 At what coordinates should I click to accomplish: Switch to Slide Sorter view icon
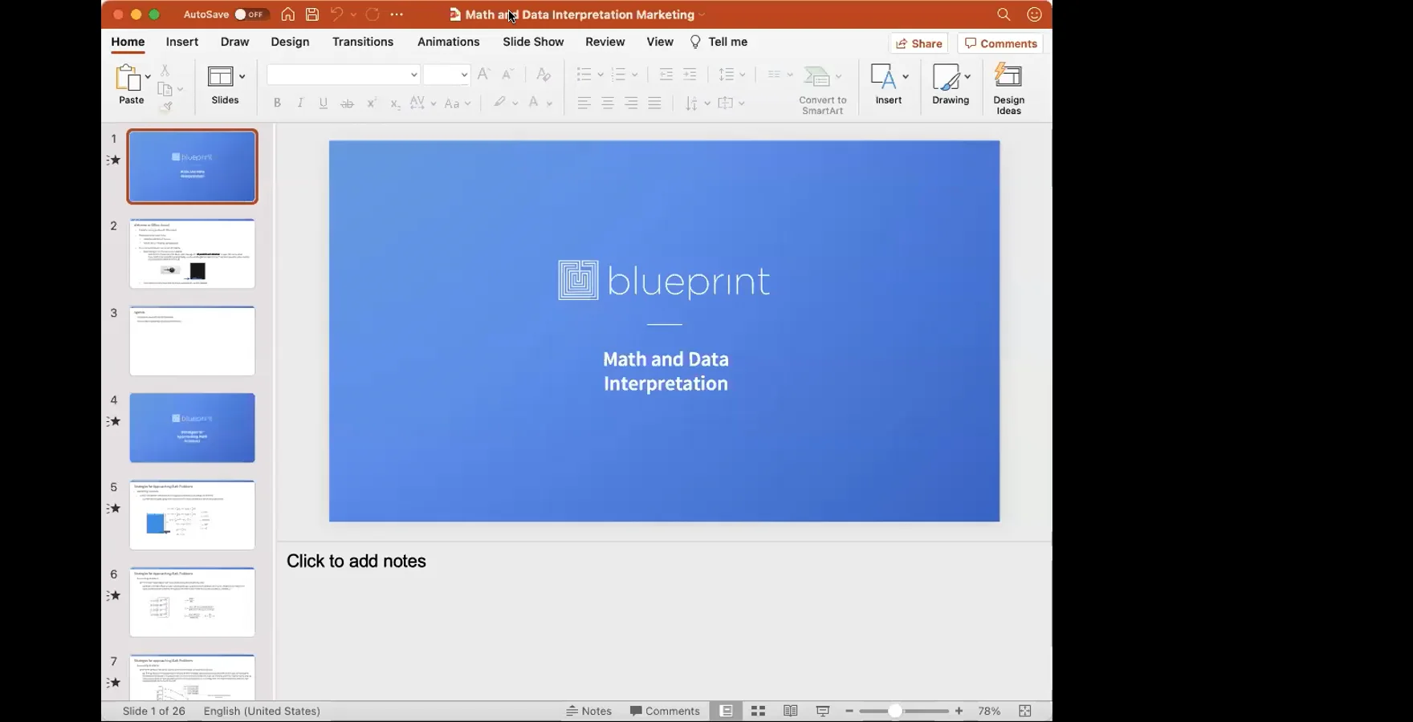[758, 711]
